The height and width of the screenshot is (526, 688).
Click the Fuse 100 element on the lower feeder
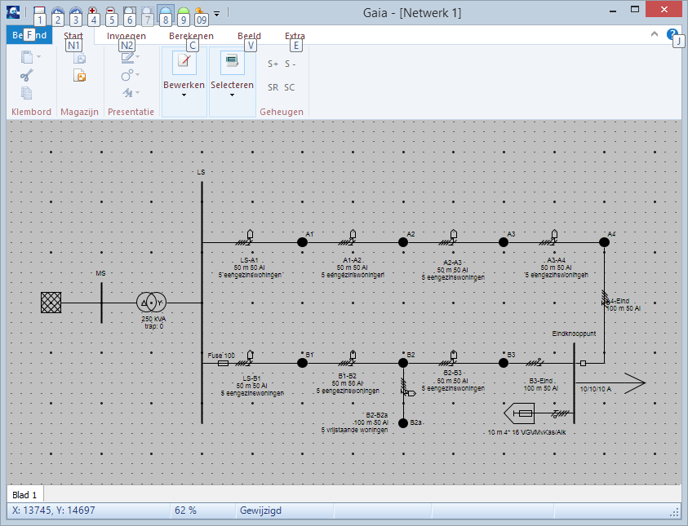223,364
